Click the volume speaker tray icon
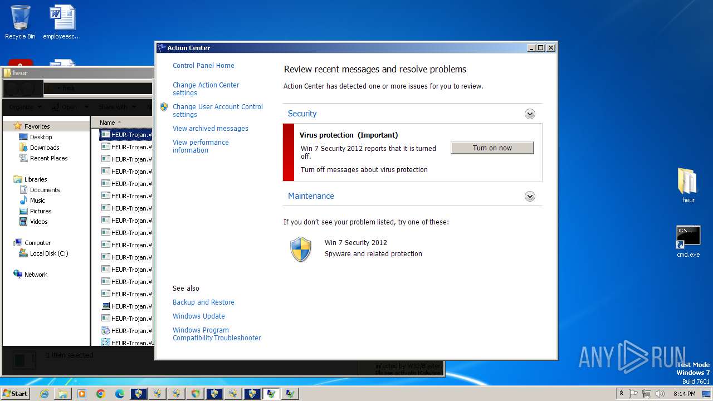Image resolution: width=713 pixels, height=401 pixels. click(x=660, y=394)
